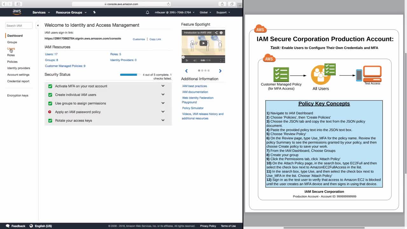Open the Services dropdown menu
The width and height of the screenshot is (407, 229).
41,12
